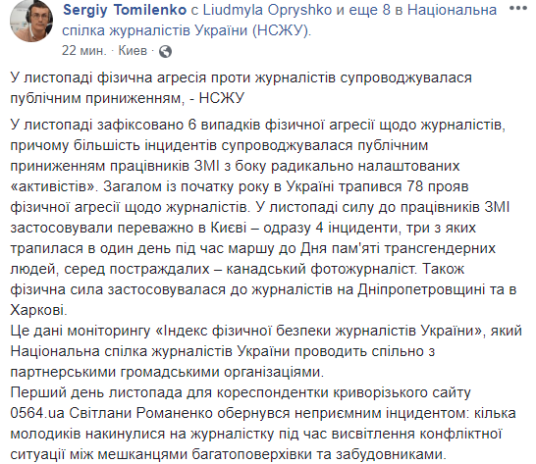Click the phrase 'канадський фотожурналіст' in the post

(320, 269)
